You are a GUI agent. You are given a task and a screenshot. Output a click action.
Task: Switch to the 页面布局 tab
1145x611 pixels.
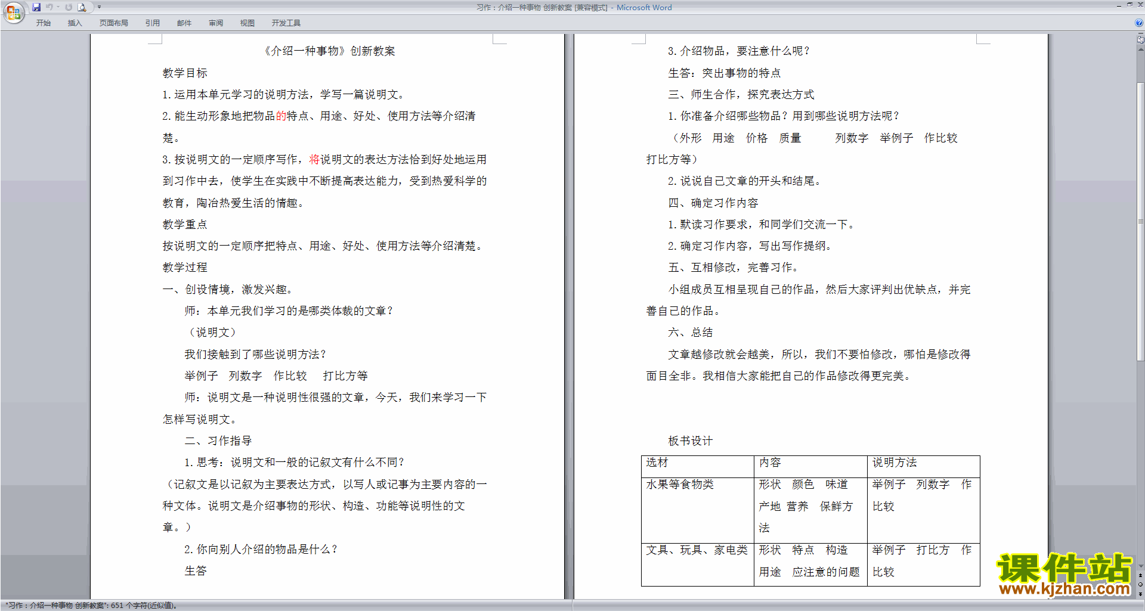(113, 23)
